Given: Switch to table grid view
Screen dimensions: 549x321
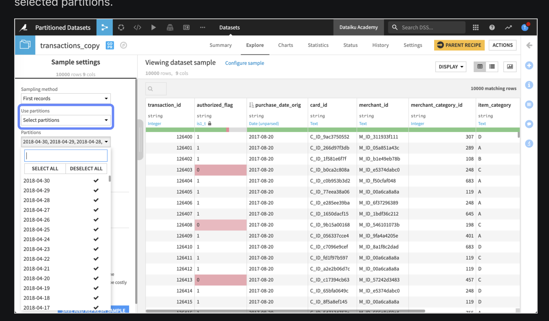Looking at the screenshot, I should [x=480, y=67].
